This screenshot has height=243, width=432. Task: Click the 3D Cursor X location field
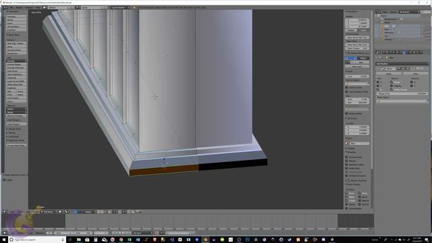point(357,127)
